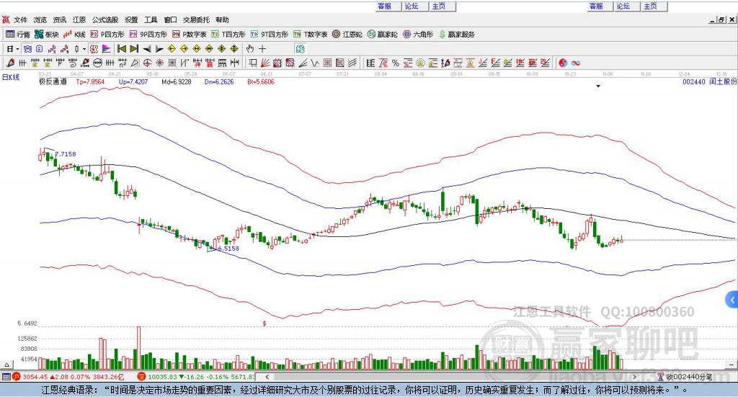Toggle the colored flag chart icon
Viewport: 738px width, 397px height.
coord(107,49)
